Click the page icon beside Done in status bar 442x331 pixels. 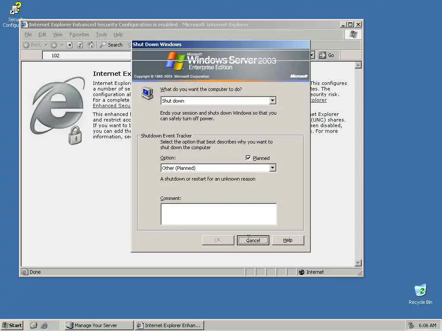25,272
